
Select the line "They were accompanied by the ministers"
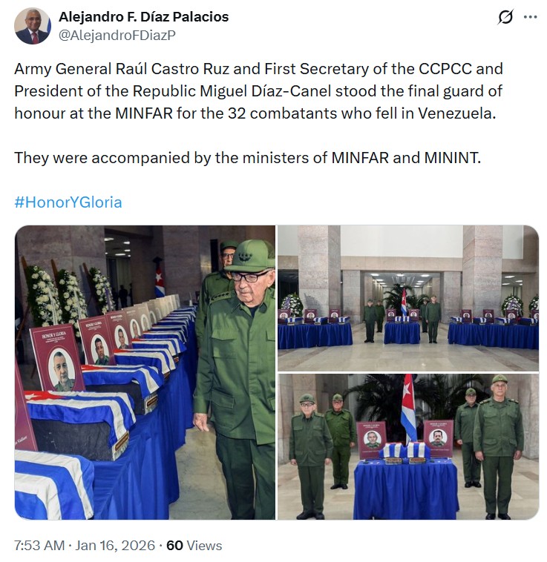point(248,158)
